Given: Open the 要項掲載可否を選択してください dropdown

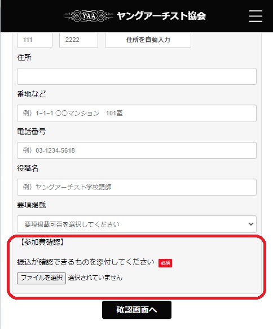Looking at the screenshot, I should tap(136, 224).
